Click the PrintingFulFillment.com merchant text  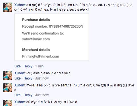[41, 56]
